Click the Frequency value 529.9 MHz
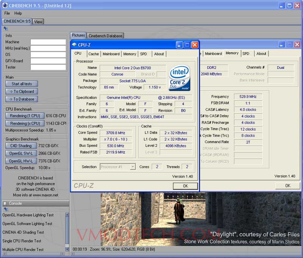 248,96
